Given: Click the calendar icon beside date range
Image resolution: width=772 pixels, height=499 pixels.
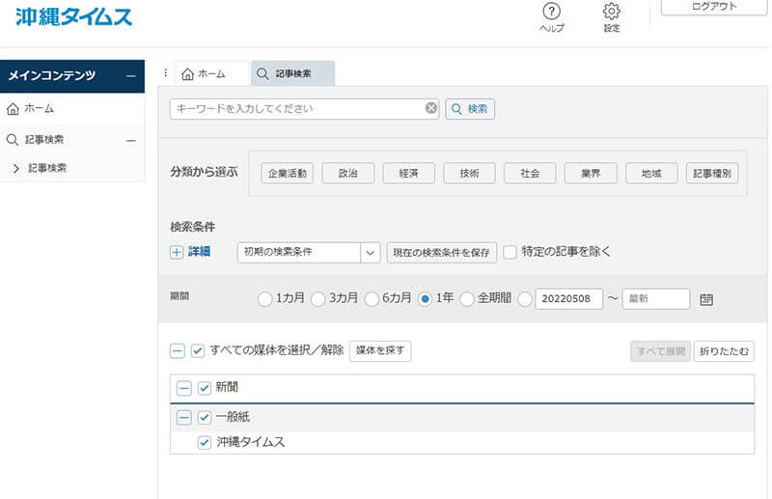Looking at the screenshot, I should (x=706, y=299).
